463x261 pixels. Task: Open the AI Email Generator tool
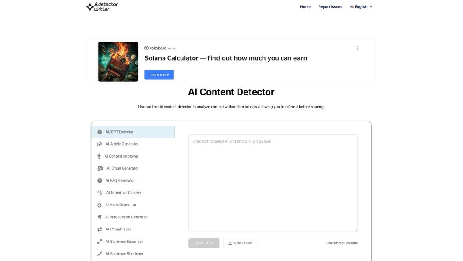123,168
